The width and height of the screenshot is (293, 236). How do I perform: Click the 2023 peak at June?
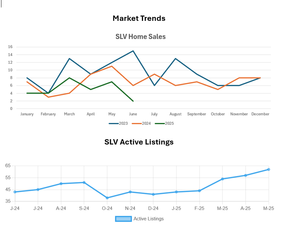[133, 51]
